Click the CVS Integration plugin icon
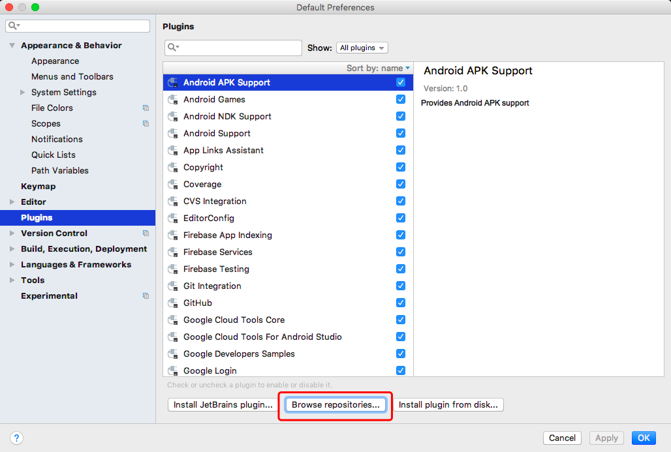The image size is (671, 452). [x=173, y=202]
